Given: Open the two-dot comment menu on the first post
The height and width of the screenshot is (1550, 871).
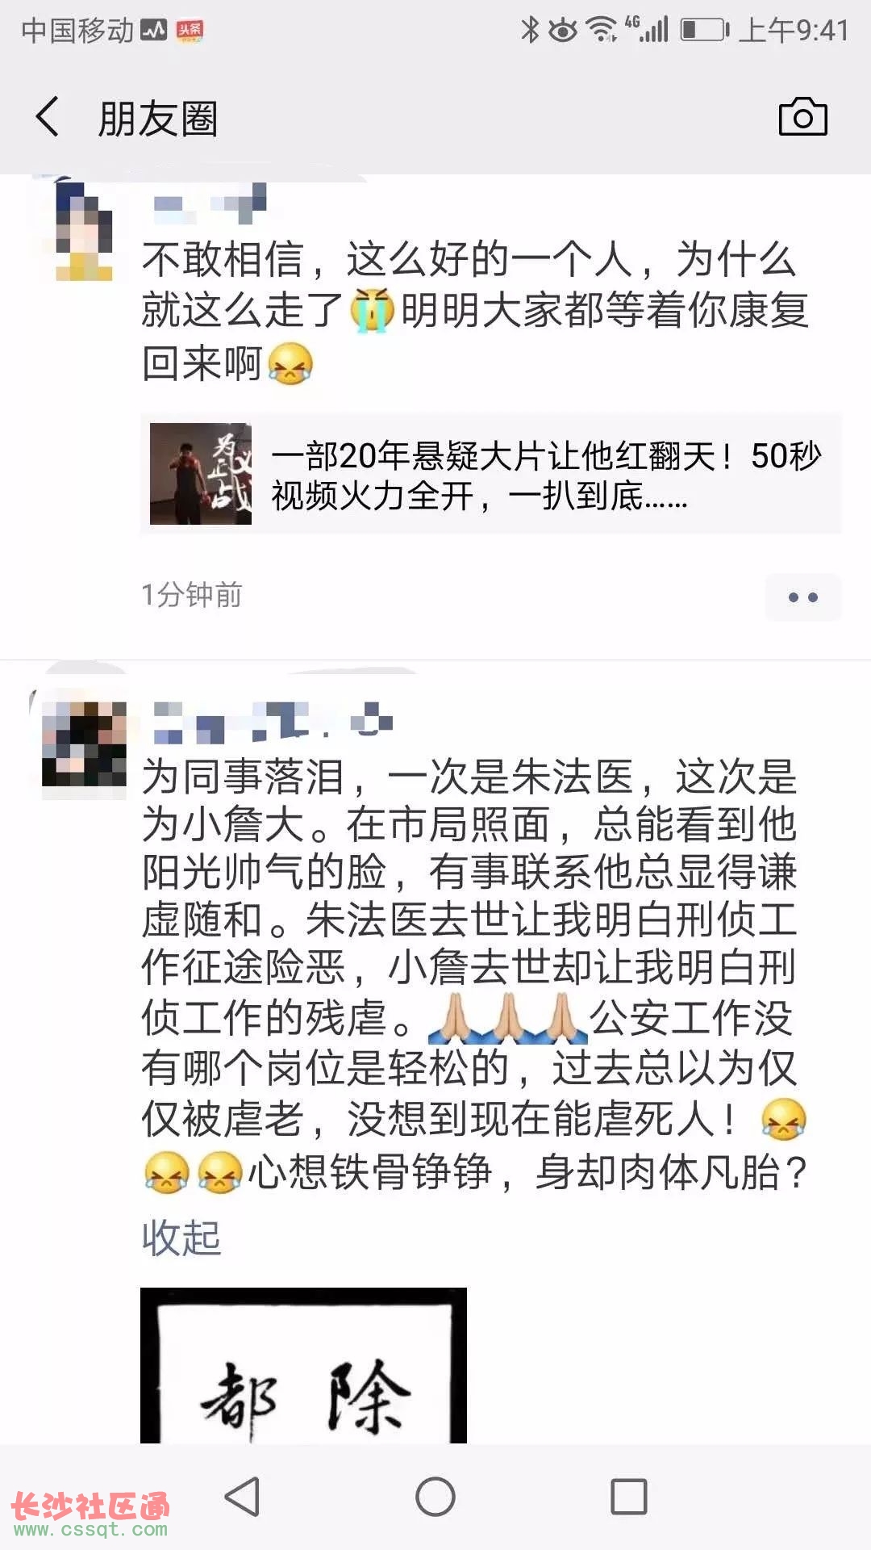Looking at the screenshot, I should tap(803, 597).
